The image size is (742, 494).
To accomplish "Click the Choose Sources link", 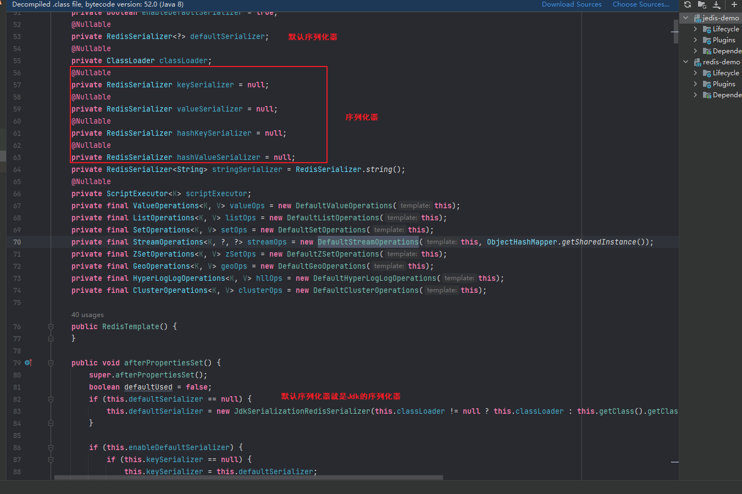I will tap(641, 4).
